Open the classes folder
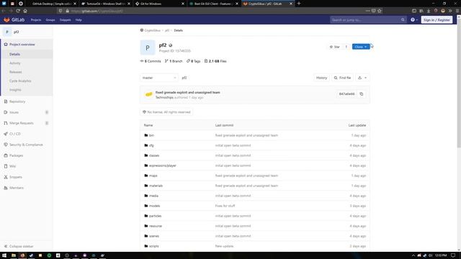The height and width of the screenshot is (259, 461). coord(154,155)
